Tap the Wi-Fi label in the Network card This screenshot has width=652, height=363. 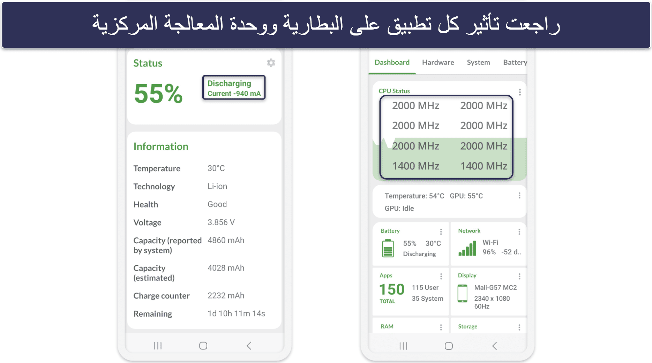[490, 243]
